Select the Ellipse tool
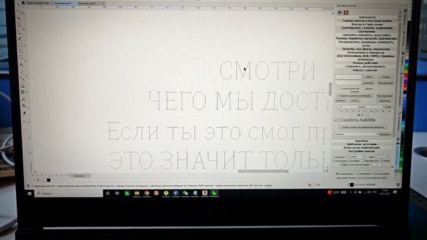 (21, 51)
